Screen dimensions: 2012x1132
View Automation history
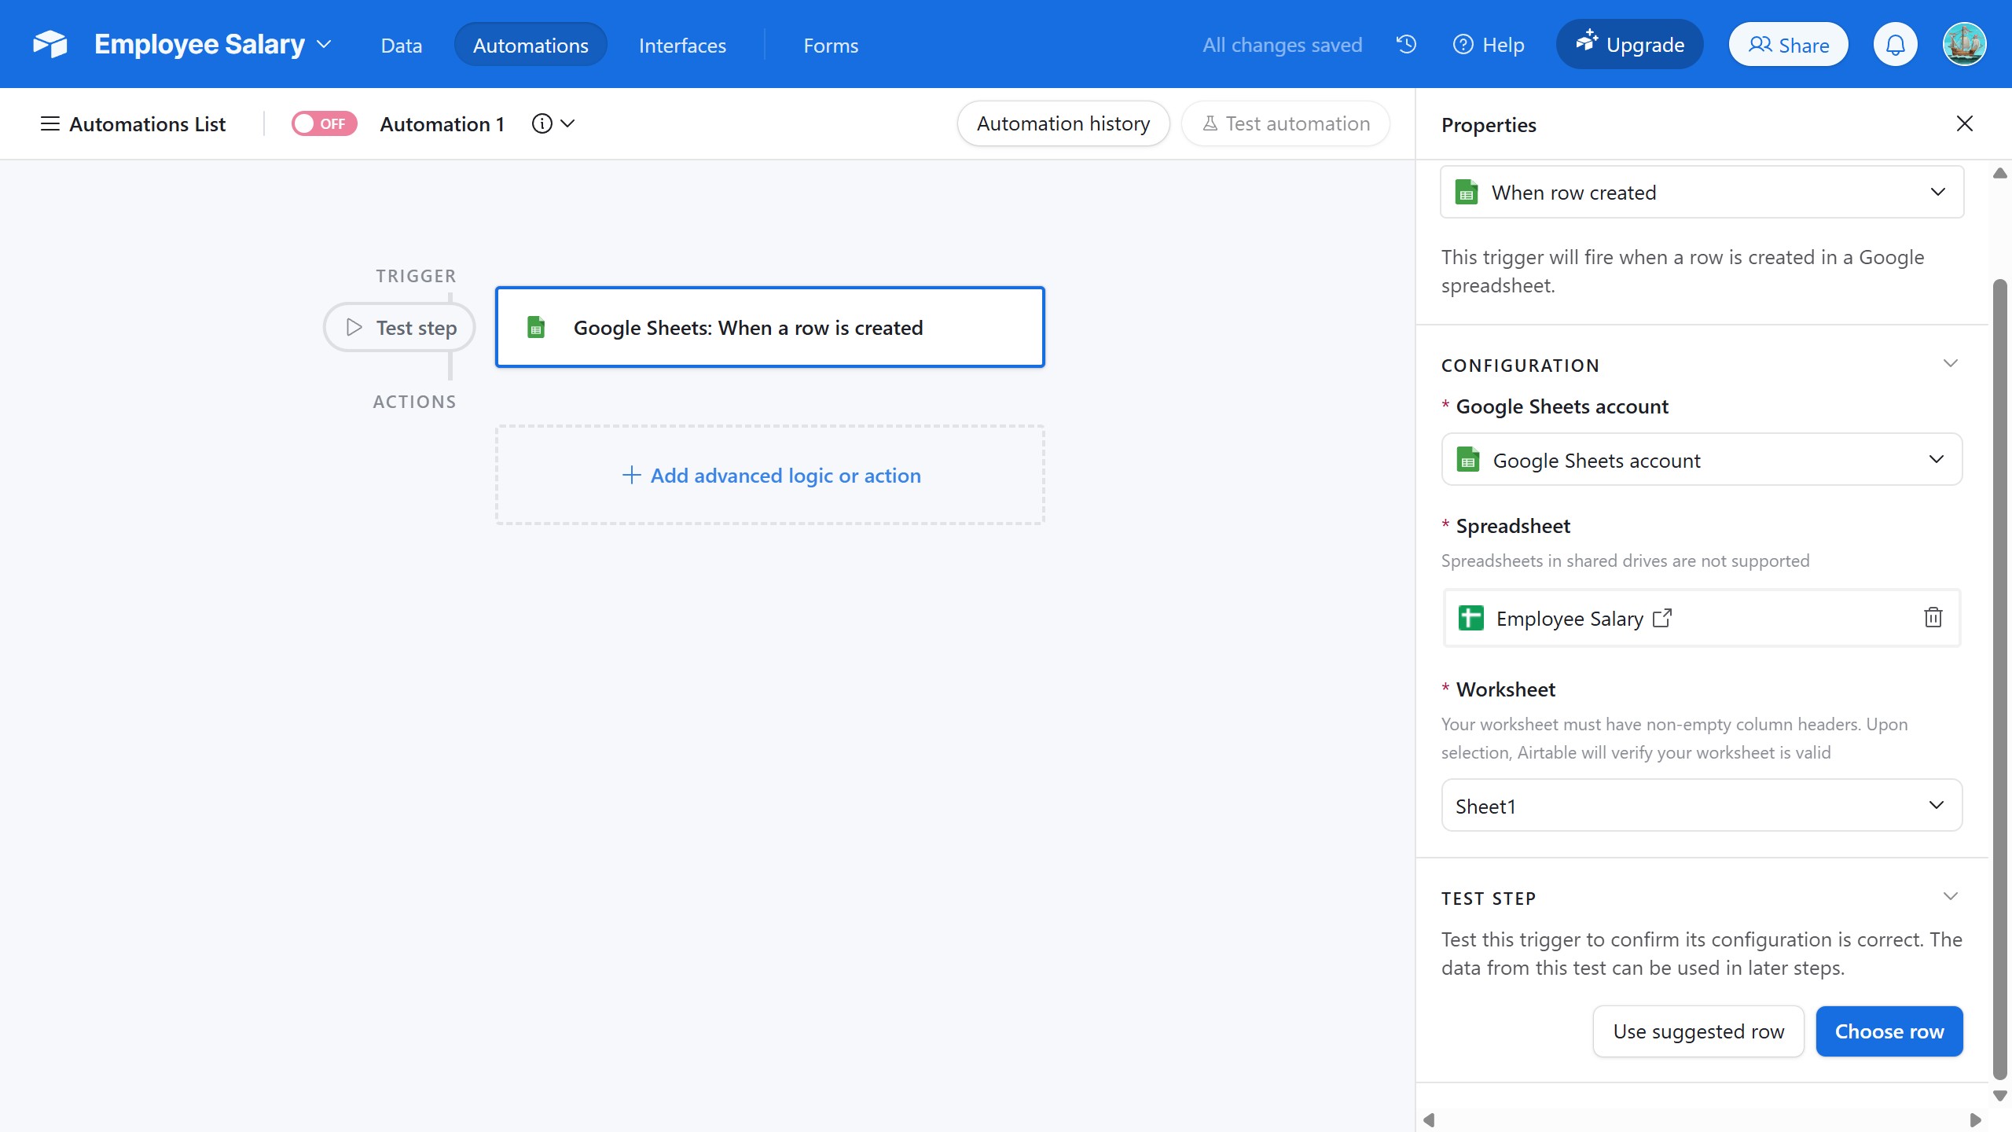pyautogui.click(x=1063, y=123)
